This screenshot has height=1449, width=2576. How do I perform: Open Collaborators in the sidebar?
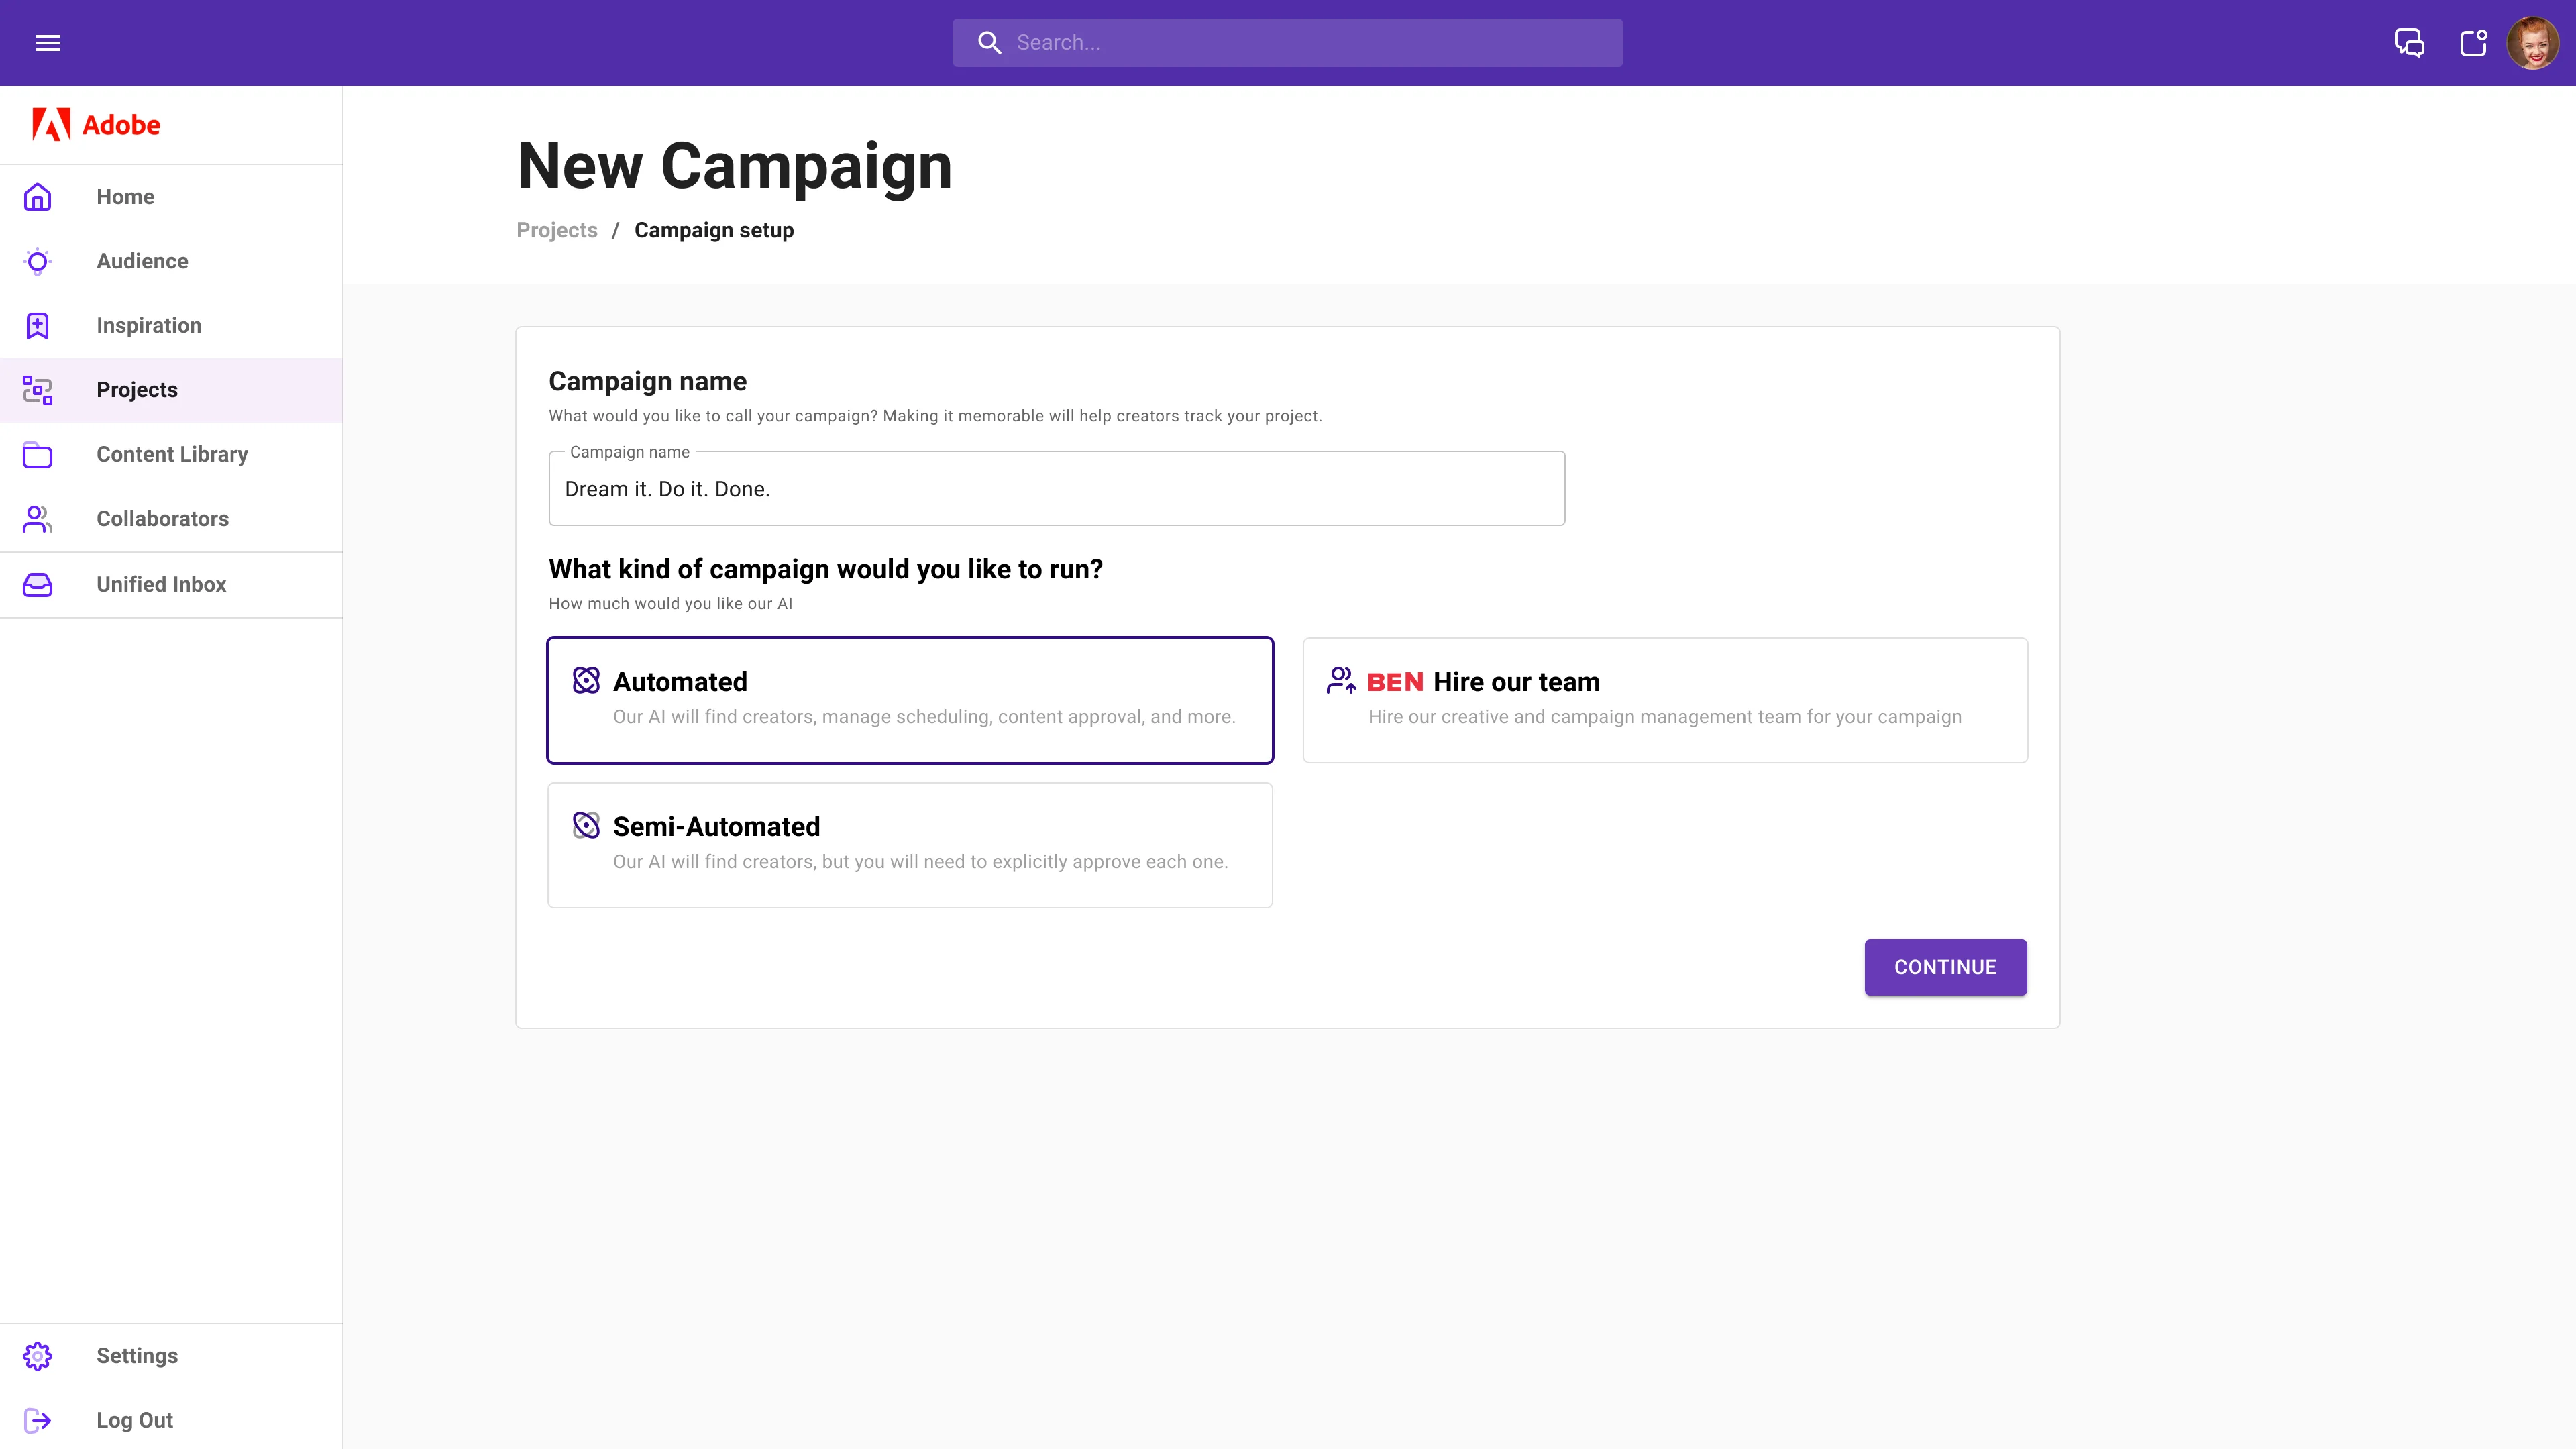[x=171, y=519]
